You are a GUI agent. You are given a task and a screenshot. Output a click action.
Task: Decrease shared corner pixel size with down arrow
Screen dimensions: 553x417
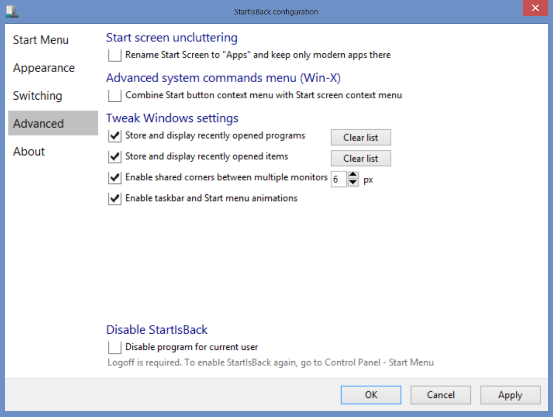coord(353,182)
